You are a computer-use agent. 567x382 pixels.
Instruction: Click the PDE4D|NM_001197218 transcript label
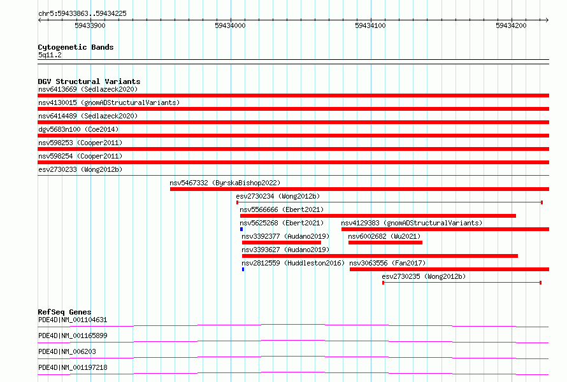tap(73, 367)
